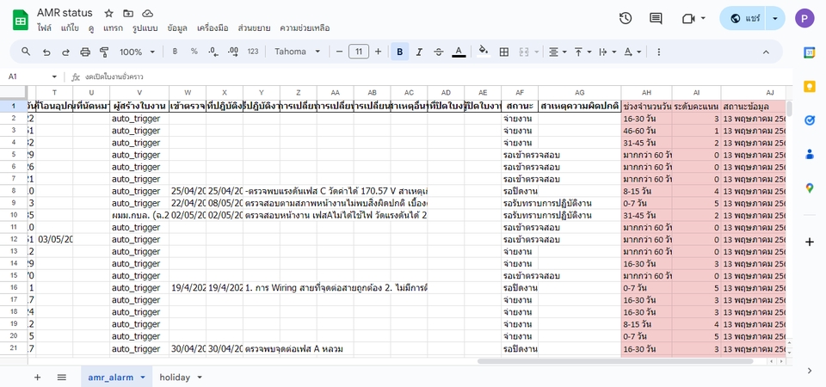Open the 123 number format menu

[x=253, y=52]
